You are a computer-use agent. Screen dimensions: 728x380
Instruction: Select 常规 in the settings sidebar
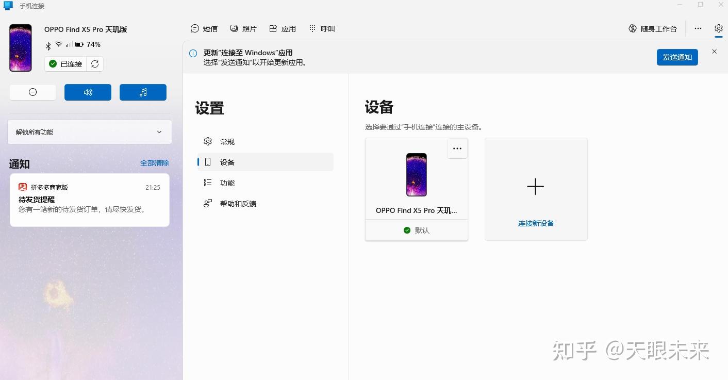(227, 141)
